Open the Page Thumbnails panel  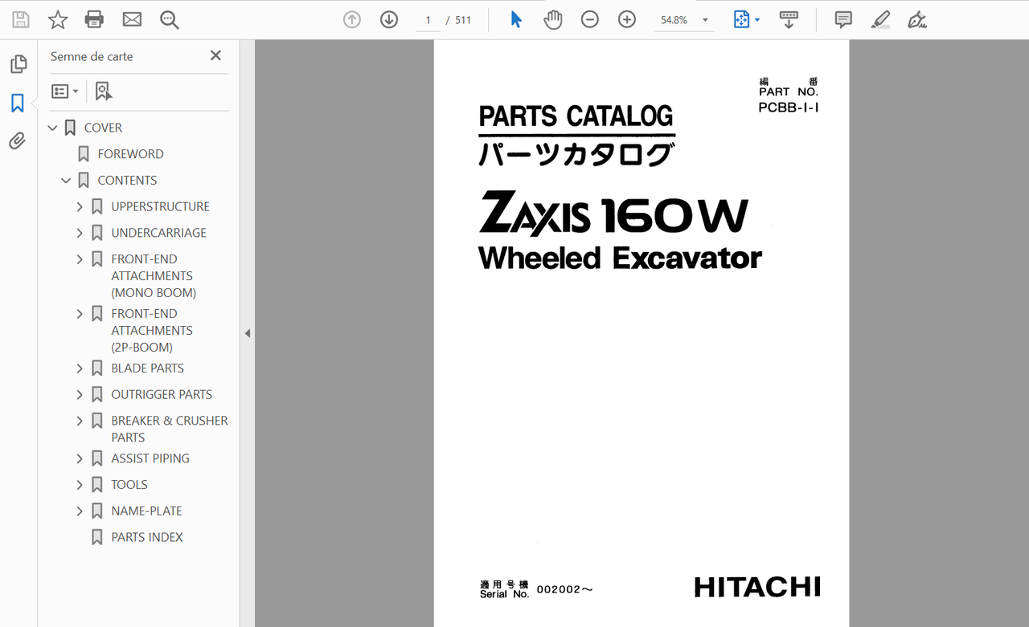(18, 64)
